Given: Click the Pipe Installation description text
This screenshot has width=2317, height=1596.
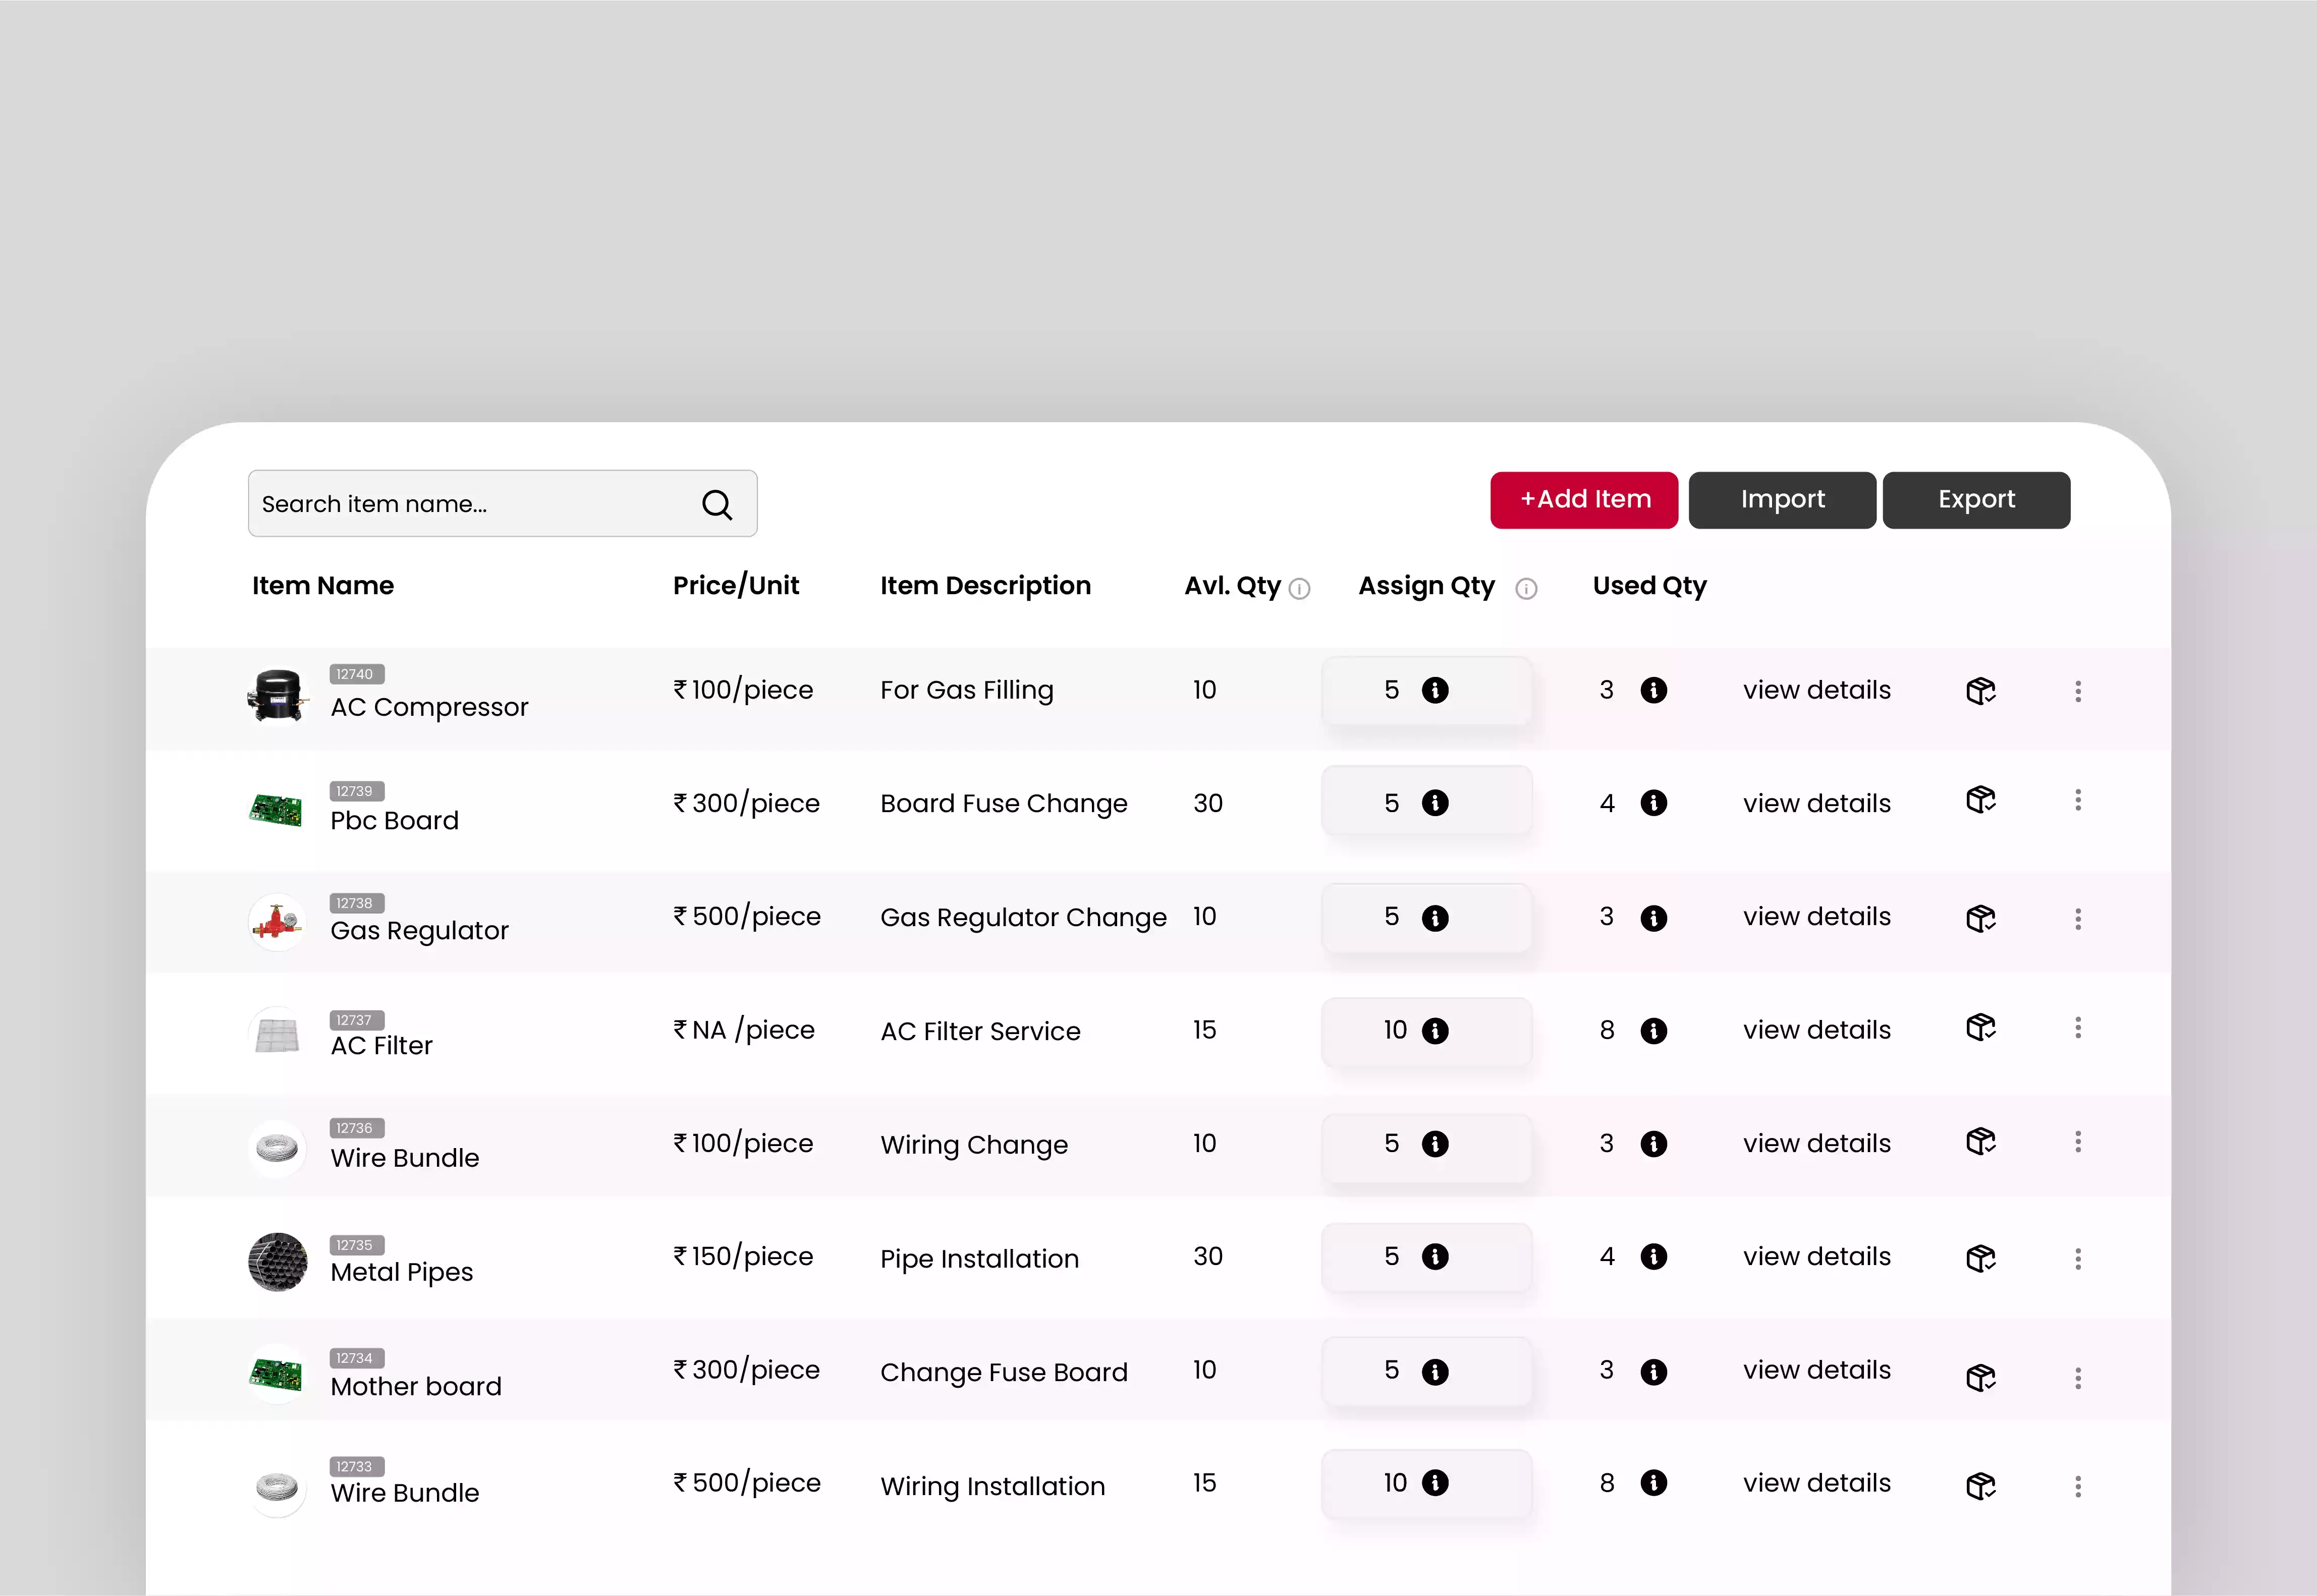Looking at the screenshot, I should (979, 1259).
